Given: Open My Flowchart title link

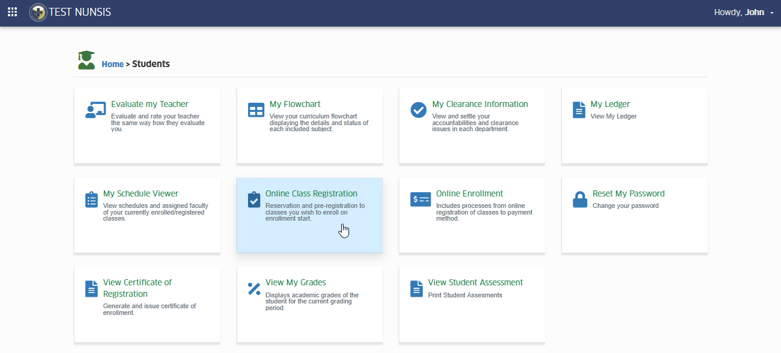Looking at the screenshot, I should pyautogui.click(x=295, y=104).
